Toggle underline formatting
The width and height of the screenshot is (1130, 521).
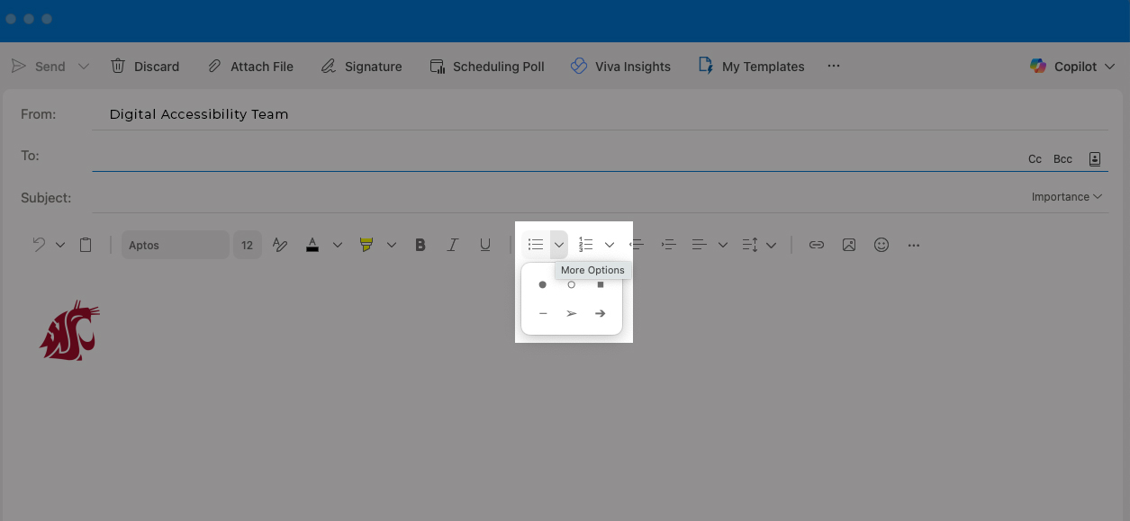tap(485, 245)
